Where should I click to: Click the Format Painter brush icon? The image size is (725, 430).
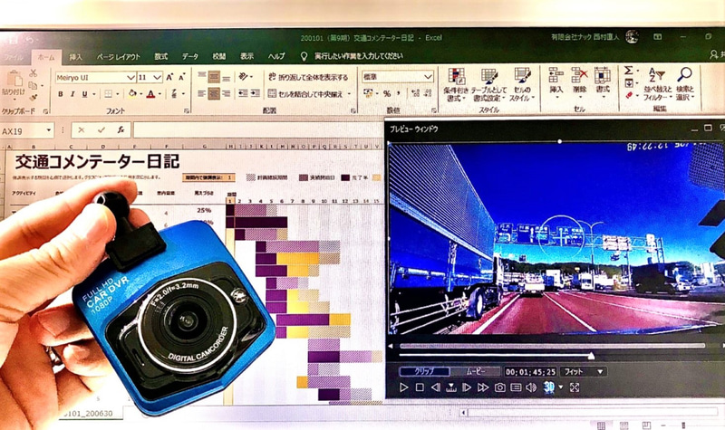(33, 98)
